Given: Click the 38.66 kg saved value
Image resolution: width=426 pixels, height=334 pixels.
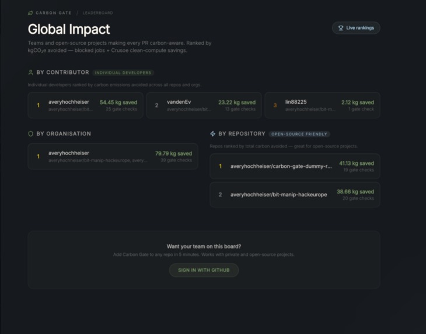Looking at the screenshot, I should pos(355,192).
